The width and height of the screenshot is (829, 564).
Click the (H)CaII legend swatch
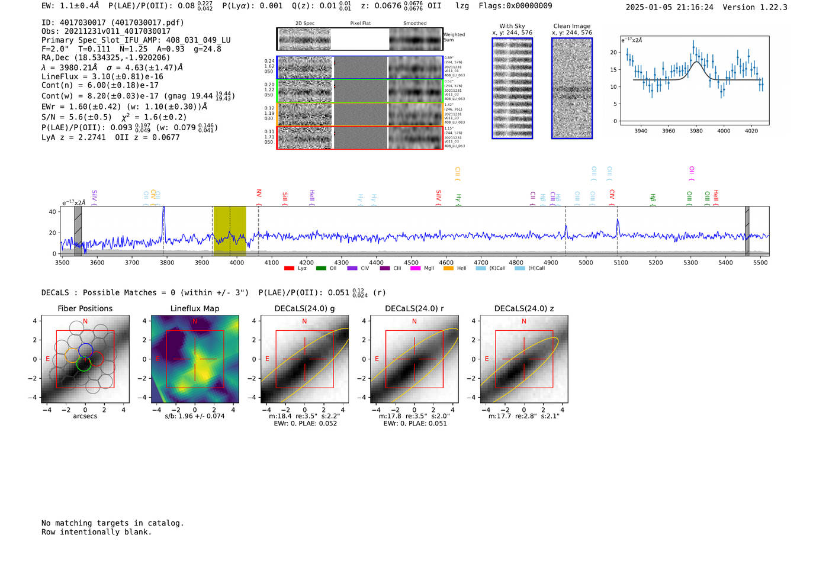pyautogui.click(x=520, y=268)
